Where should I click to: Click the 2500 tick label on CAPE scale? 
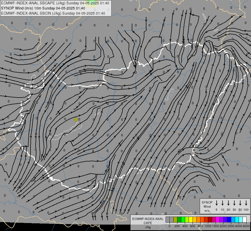tap(231, 226)
